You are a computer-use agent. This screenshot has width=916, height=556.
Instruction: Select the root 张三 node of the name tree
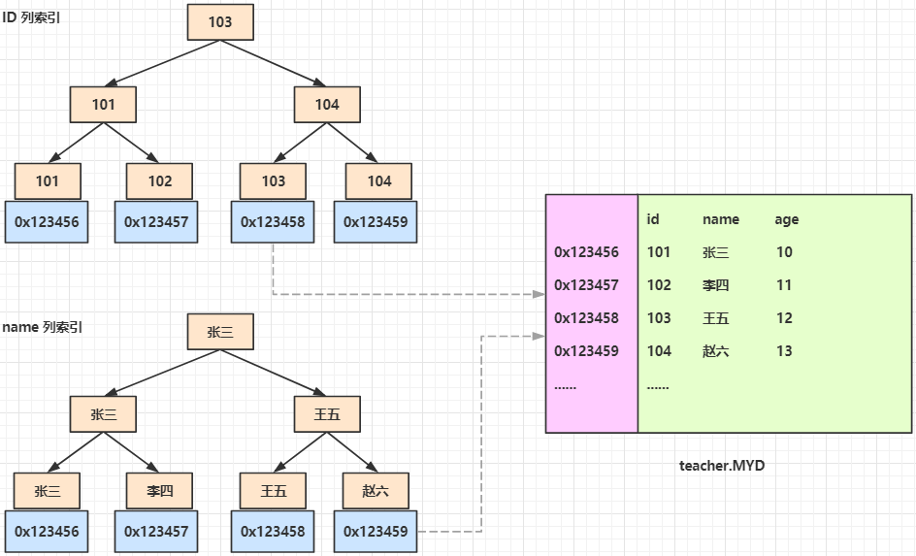pos(220,332)
